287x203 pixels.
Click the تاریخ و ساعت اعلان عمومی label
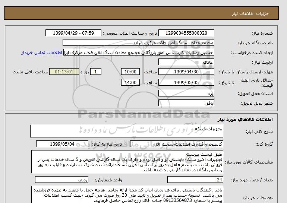130,33
